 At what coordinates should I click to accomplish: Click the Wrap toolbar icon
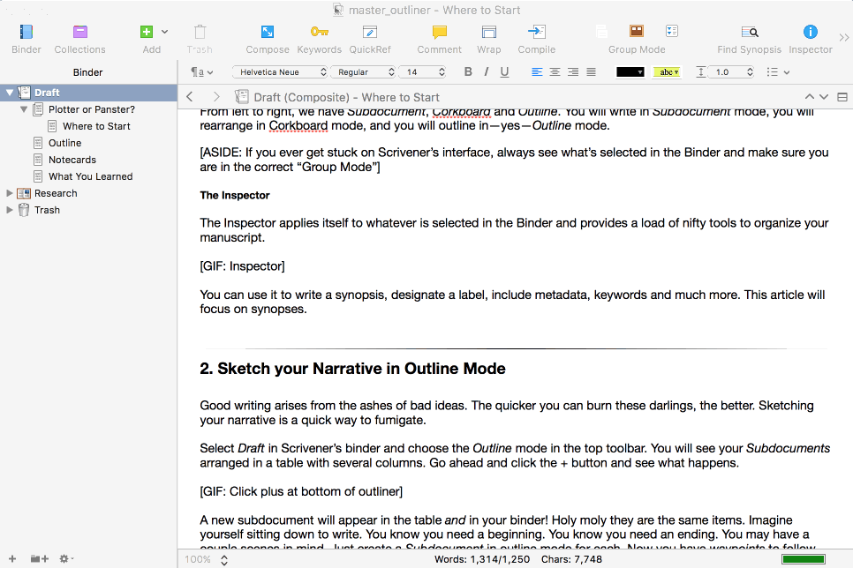tap(489, 32)
